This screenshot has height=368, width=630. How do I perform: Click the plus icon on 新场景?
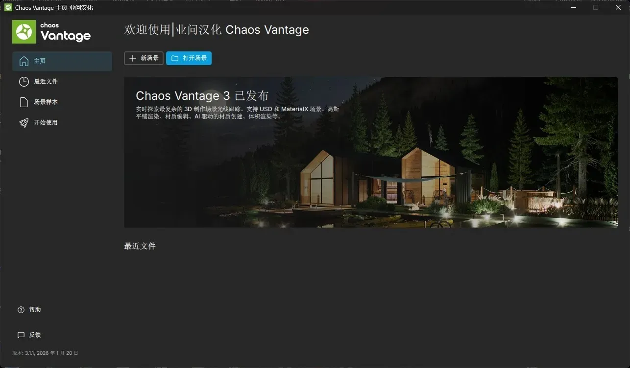pos(132,58)
